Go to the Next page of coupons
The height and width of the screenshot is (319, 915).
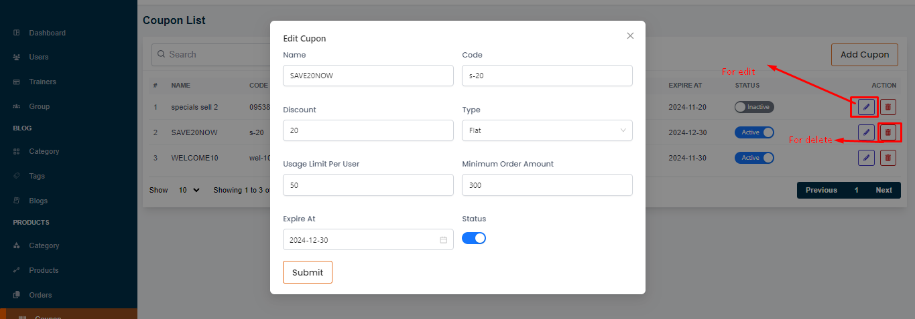(883, 190)
